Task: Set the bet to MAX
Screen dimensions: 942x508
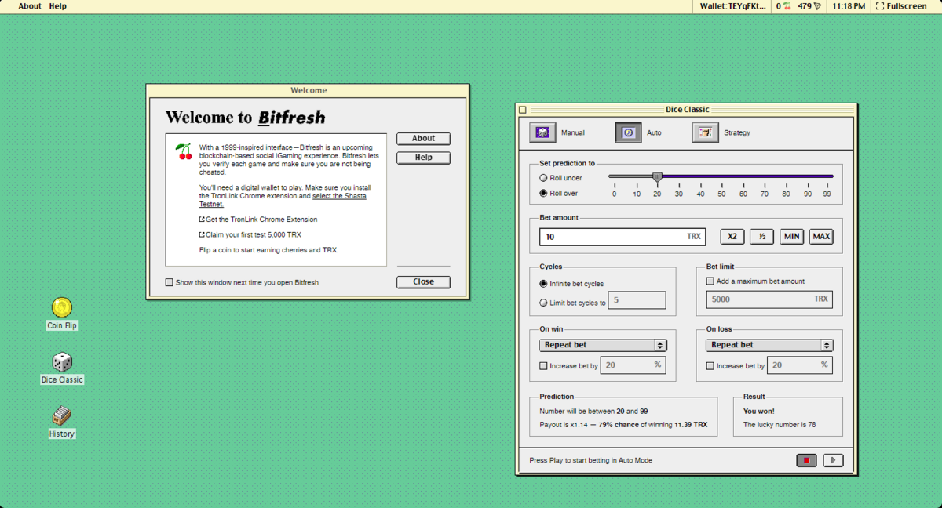Action: click(822, 237)
